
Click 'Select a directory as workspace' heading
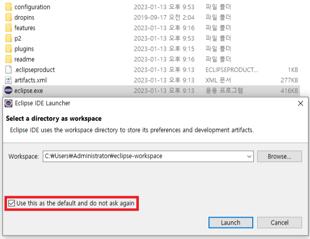point(54,119)
